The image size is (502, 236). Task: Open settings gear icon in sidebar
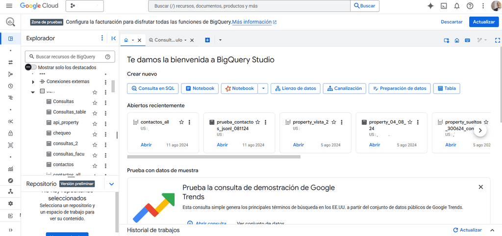(x=11, y=203)
